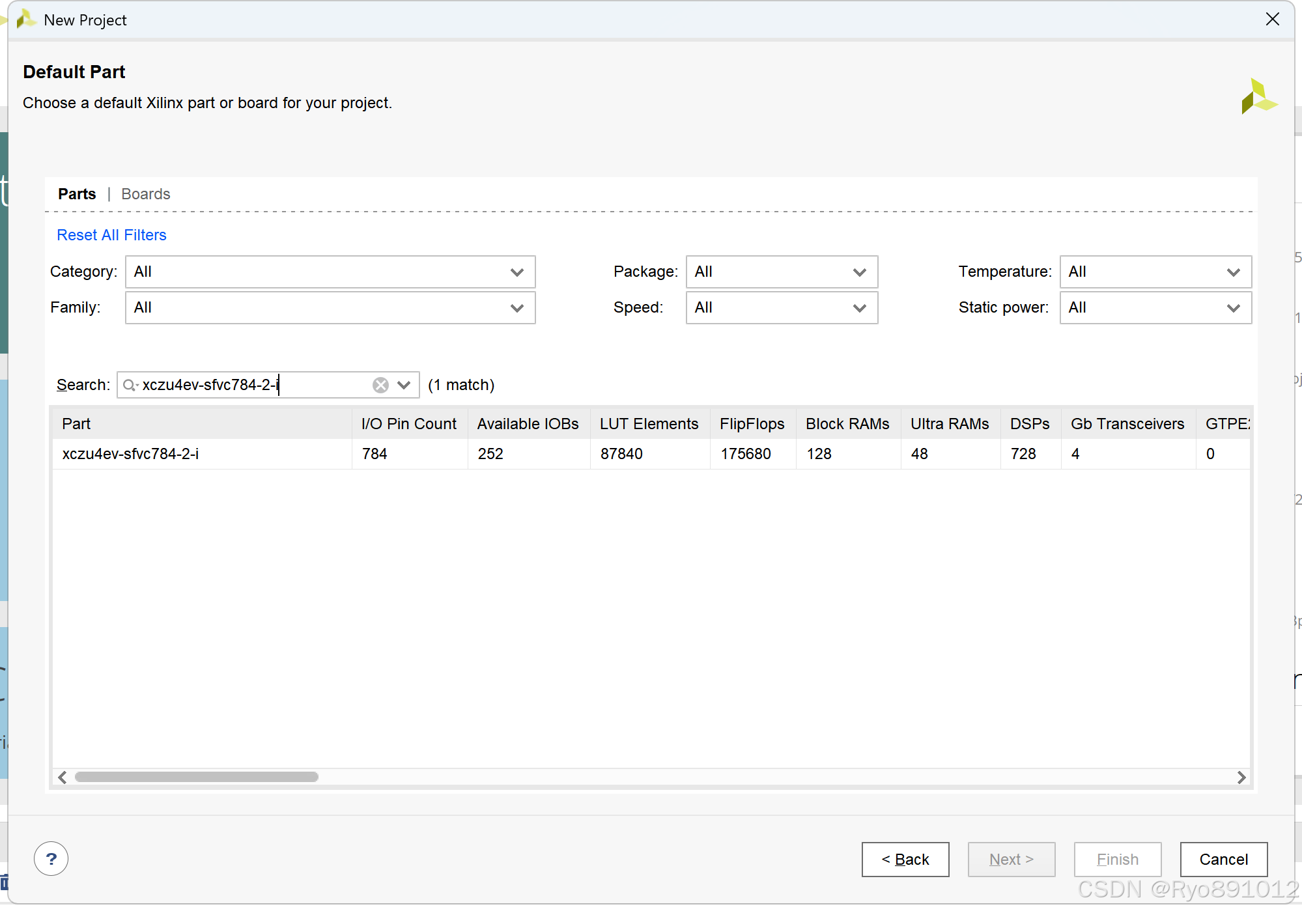Switch to the Boards tab
Viewport: 1302px width, 911px height.
click(x=145, y=194)
